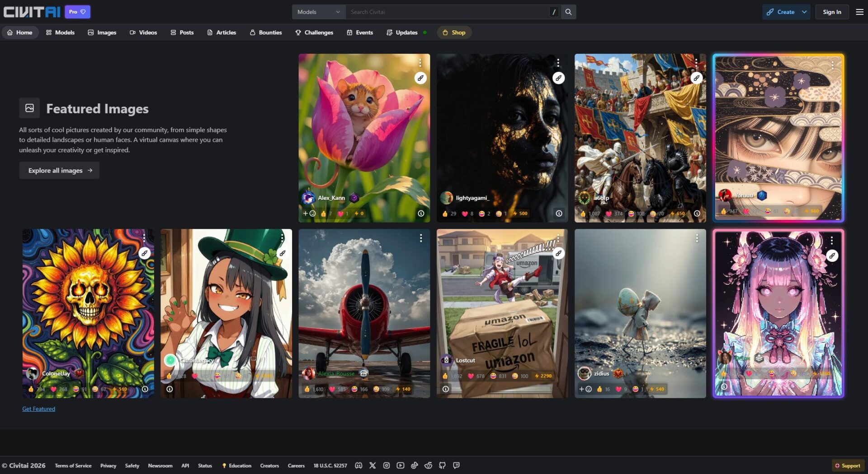Expand the Models search category dropdown
This screenshot has width=868, height=474.
(319, 12)
